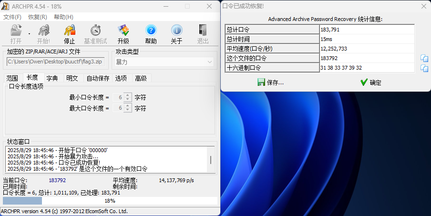Copy the hex password with copy icon
This screenshot has width=431, height=216.
click(x=424, y=68)
